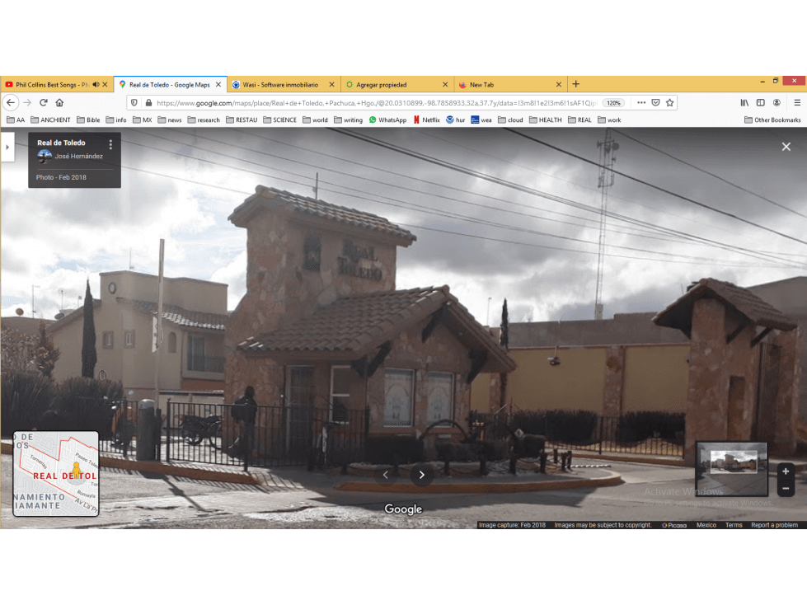Open the page actions three-dot menu
The width and height of the screenshot is (807, 605).
point(641,102)
